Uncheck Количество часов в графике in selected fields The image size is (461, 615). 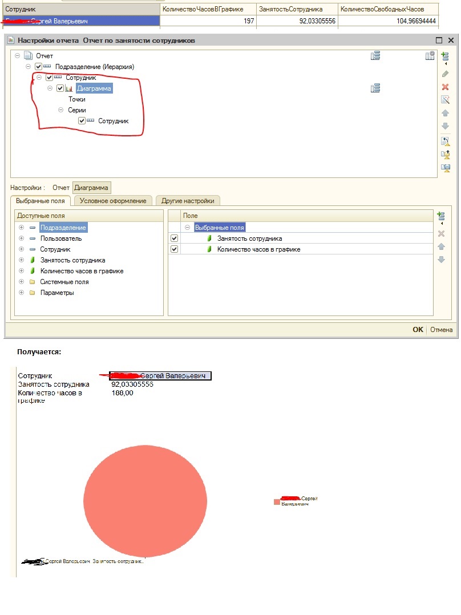[x=174, y=249]
